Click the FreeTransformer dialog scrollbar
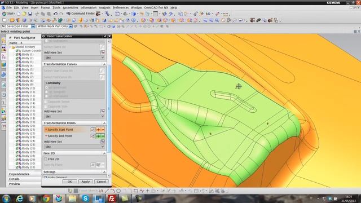Screen dimensions: 361x203 [109, 108]
